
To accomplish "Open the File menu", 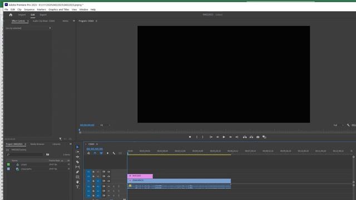I will tap(6, 9).
